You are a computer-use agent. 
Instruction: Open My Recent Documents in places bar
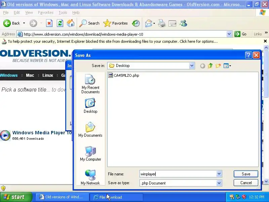(90, 84)
